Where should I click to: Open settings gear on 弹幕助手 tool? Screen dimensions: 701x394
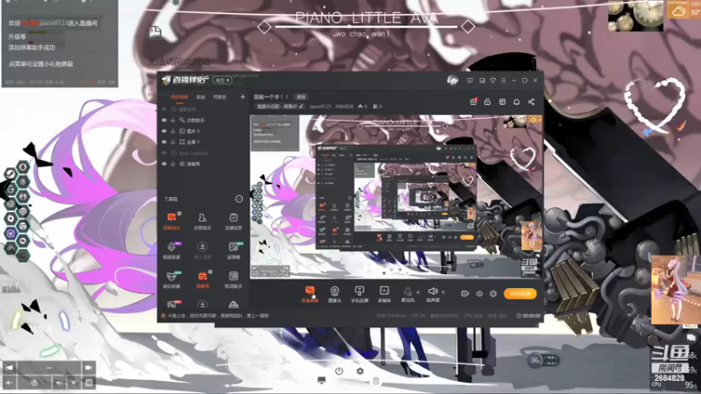[180, 214]
